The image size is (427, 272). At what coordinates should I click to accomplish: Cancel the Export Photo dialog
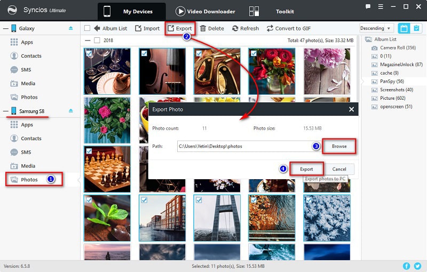(x=339, y=169)
